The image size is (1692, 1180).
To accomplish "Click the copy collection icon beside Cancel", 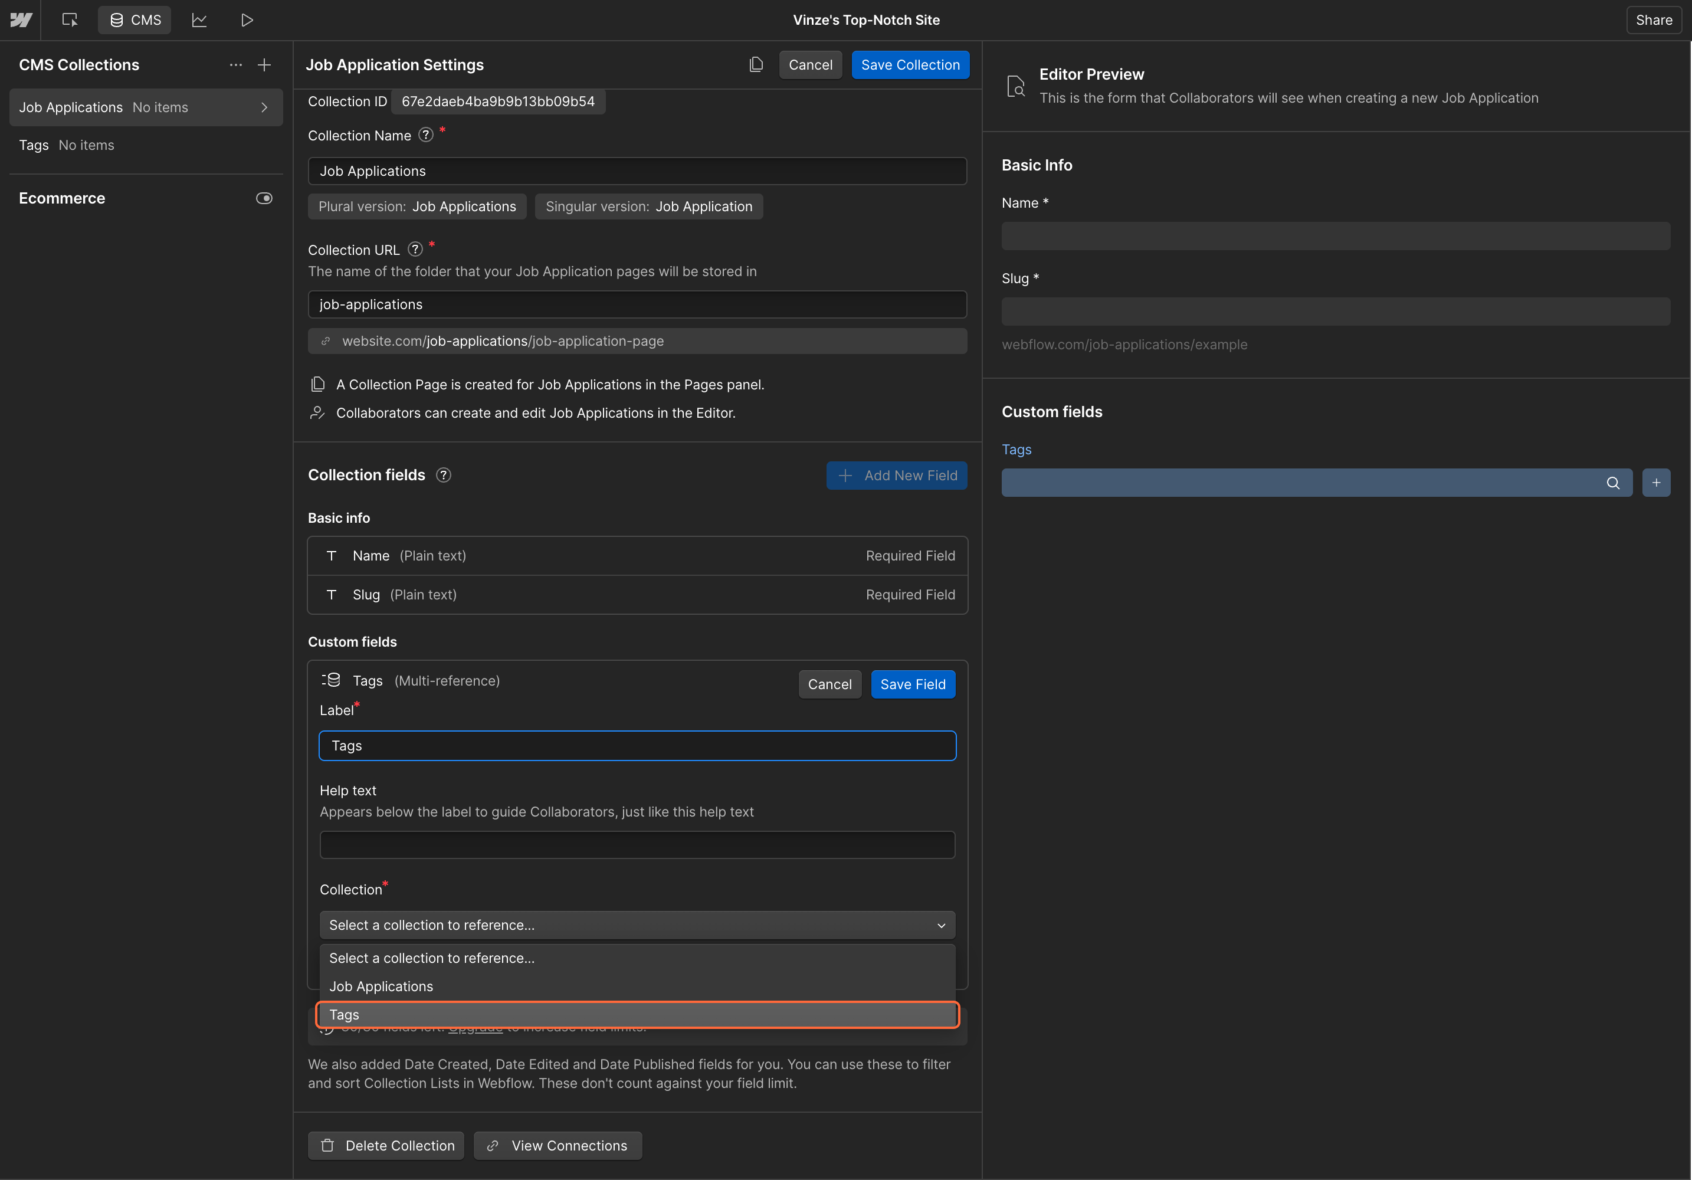I will (756, 65).
